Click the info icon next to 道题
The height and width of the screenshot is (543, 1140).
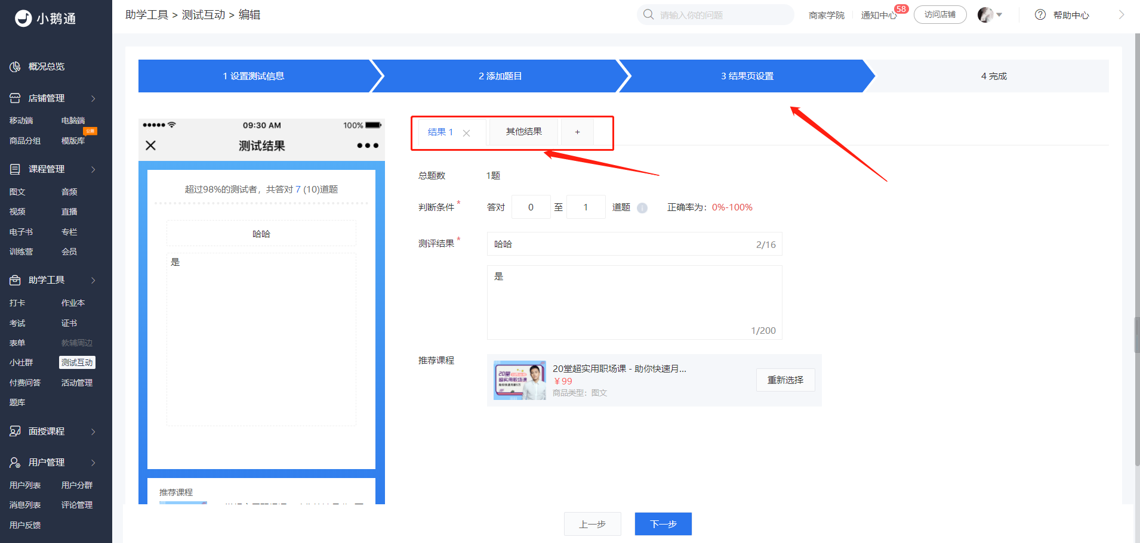click(642, 208)
